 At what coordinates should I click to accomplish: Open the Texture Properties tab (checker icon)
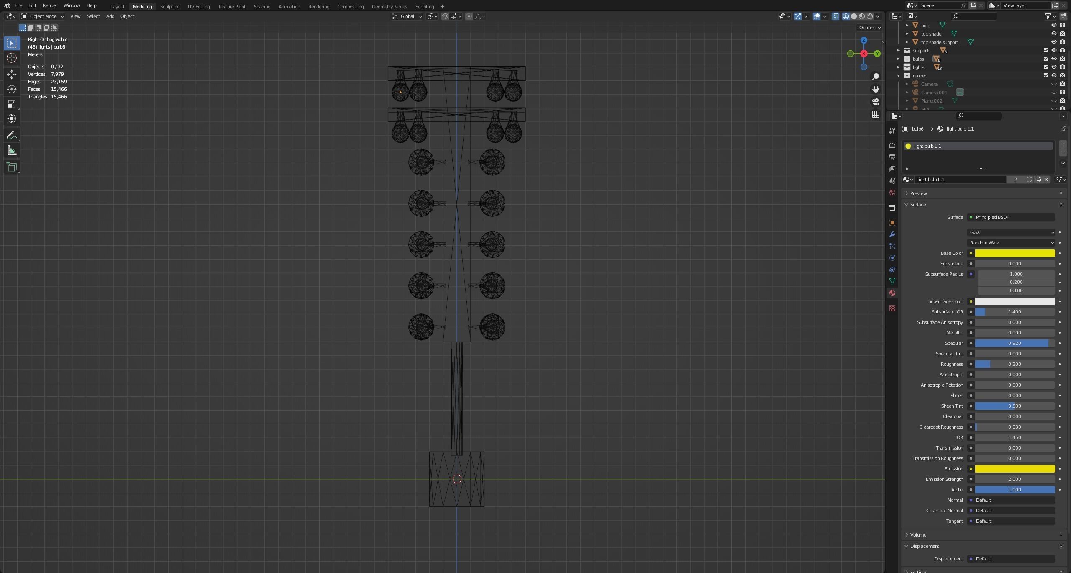892,308
